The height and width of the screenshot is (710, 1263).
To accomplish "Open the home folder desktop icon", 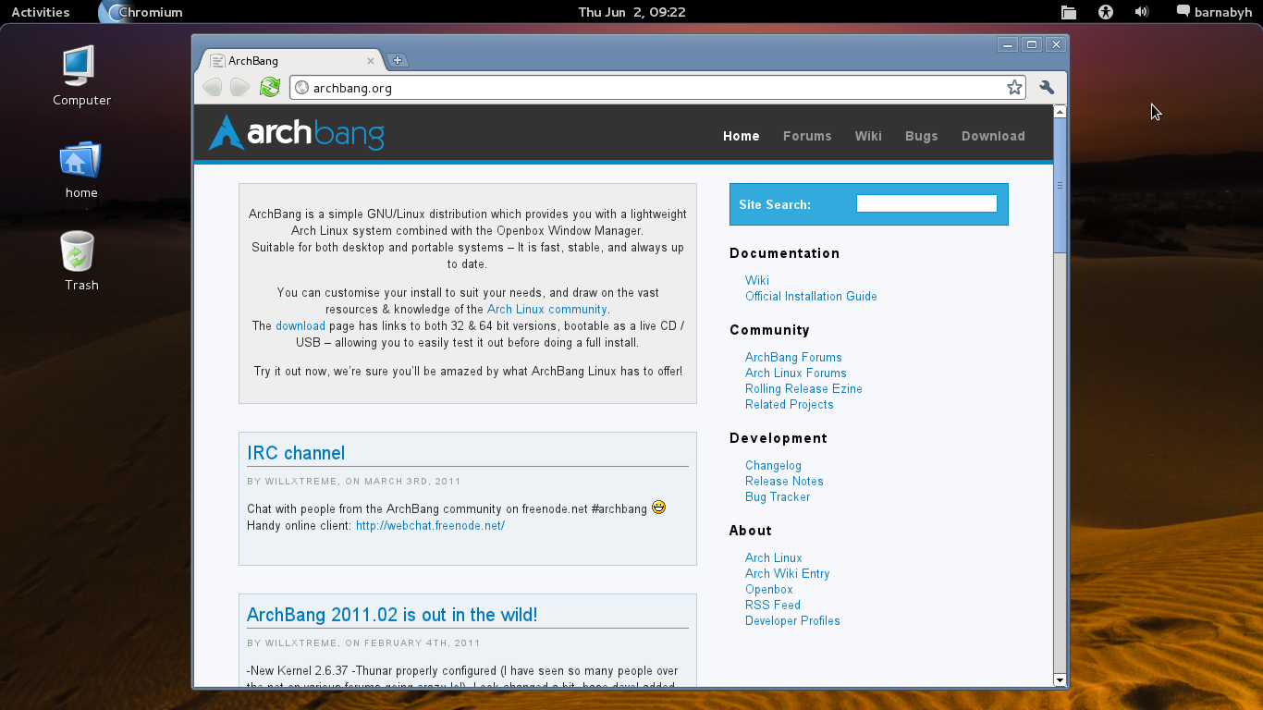I will tap(81, 170).
